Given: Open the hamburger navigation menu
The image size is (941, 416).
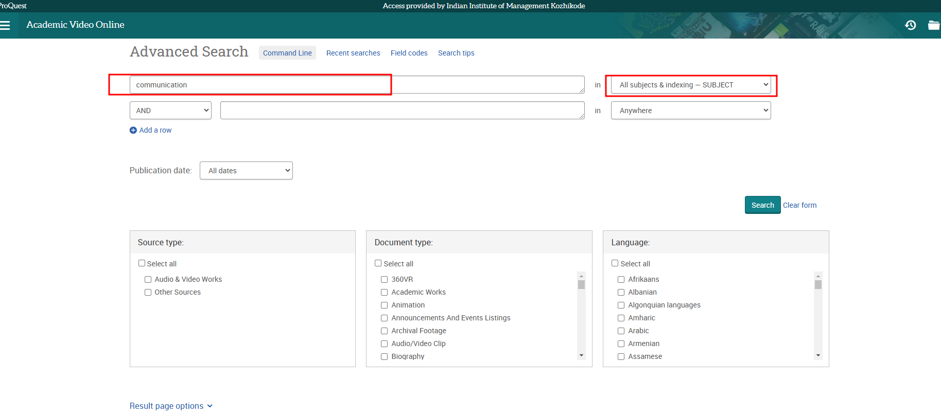Looking at the screenshot, I should coord(5,25).
